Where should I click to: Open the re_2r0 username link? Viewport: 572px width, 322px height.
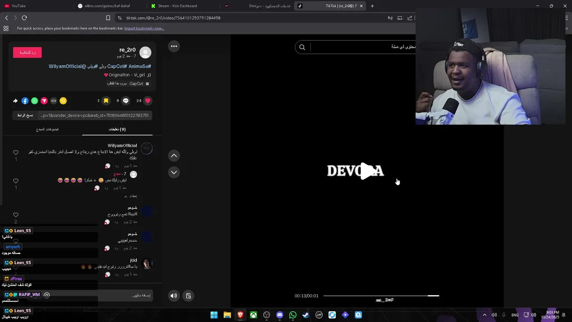(x=127, y=50)
